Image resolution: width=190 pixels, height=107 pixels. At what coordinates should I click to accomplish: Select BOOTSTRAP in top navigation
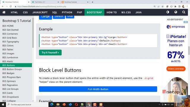[x=94, y=12]
